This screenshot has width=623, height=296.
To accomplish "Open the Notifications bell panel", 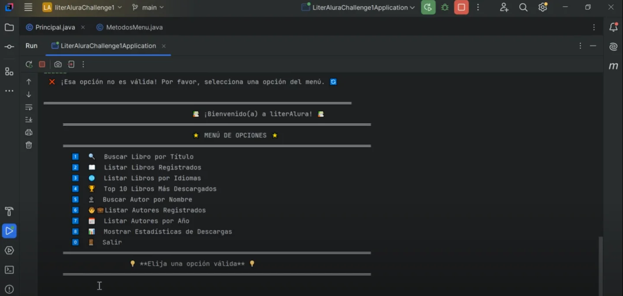I will 613,28.
